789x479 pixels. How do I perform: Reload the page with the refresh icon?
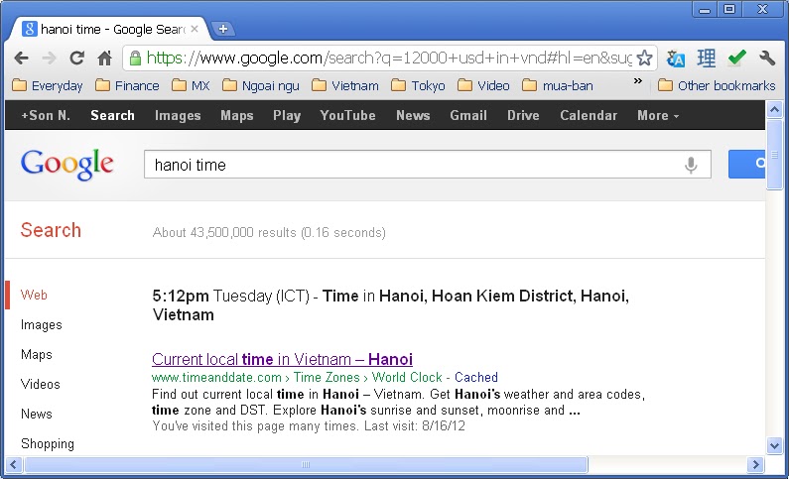[76, 58]
